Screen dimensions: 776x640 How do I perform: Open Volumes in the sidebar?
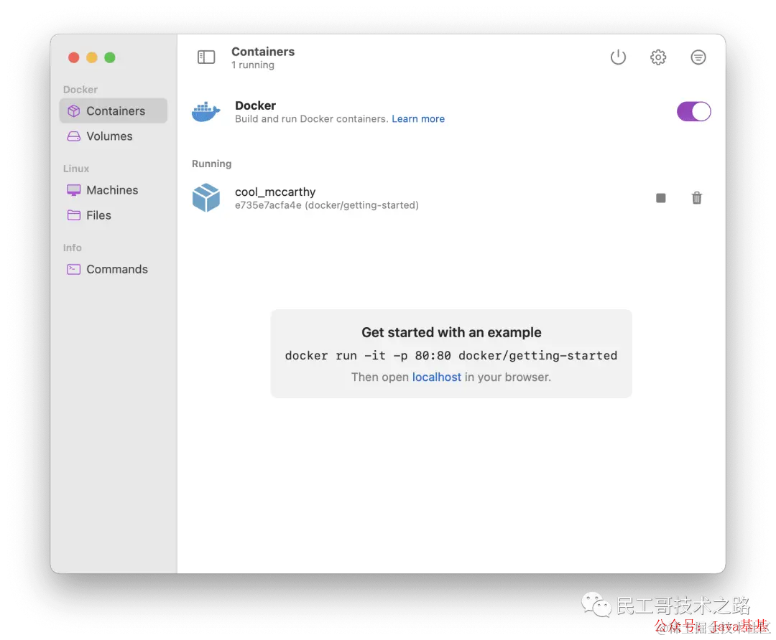point(114,136)
